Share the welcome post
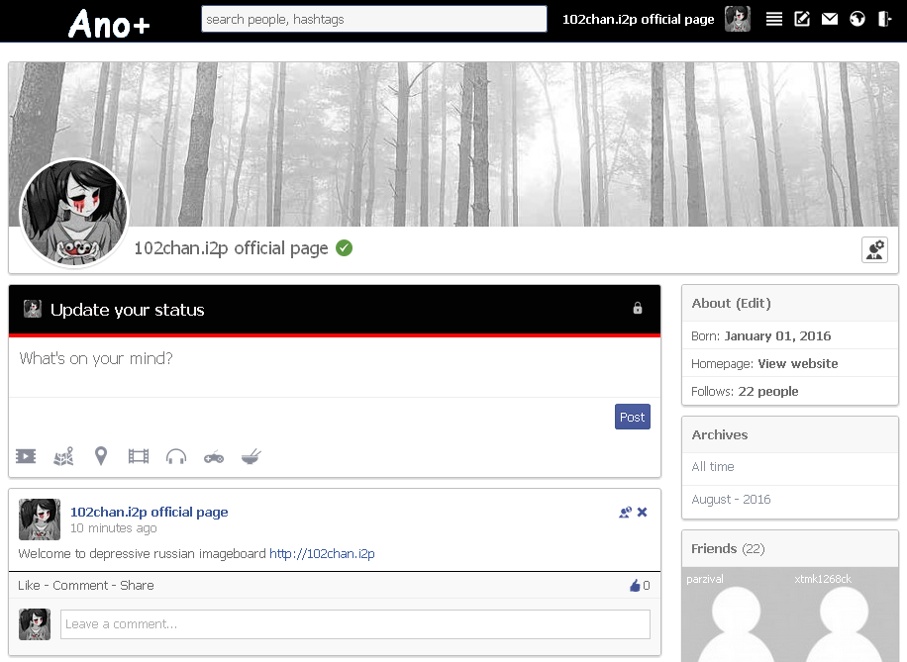The width and height of the screenshot is (907, 662). click(137, 585)
